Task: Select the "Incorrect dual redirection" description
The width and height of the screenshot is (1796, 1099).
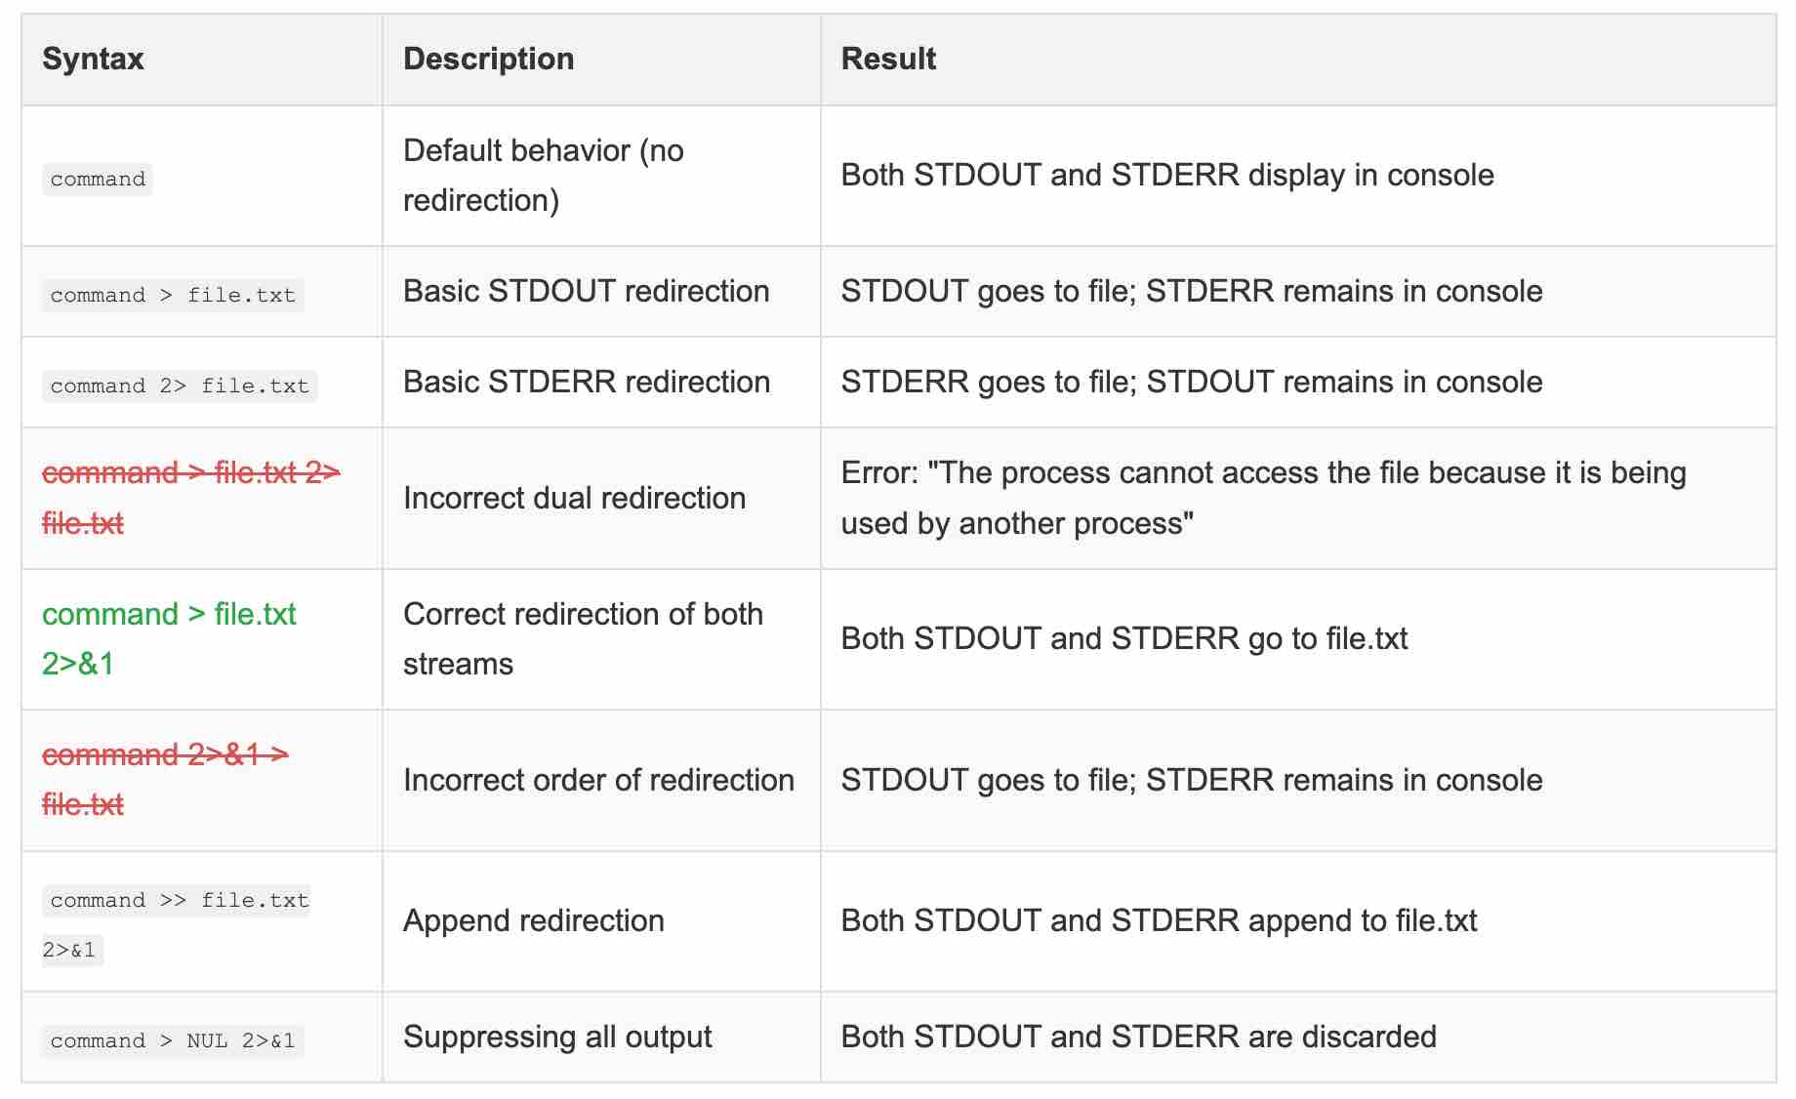Action: [x=574, y=498]
